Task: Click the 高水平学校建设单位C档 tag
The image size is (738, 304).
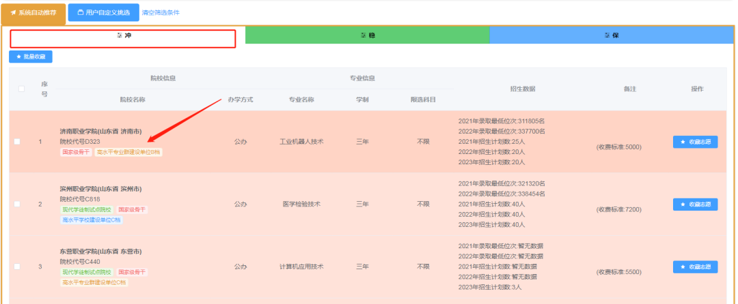Action: coord(93,220)
